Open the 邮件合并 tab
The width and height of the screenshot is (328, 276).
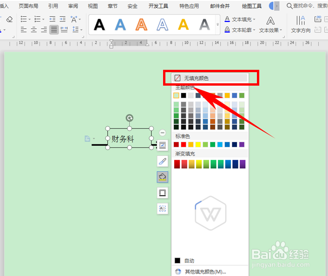[220, 6]
